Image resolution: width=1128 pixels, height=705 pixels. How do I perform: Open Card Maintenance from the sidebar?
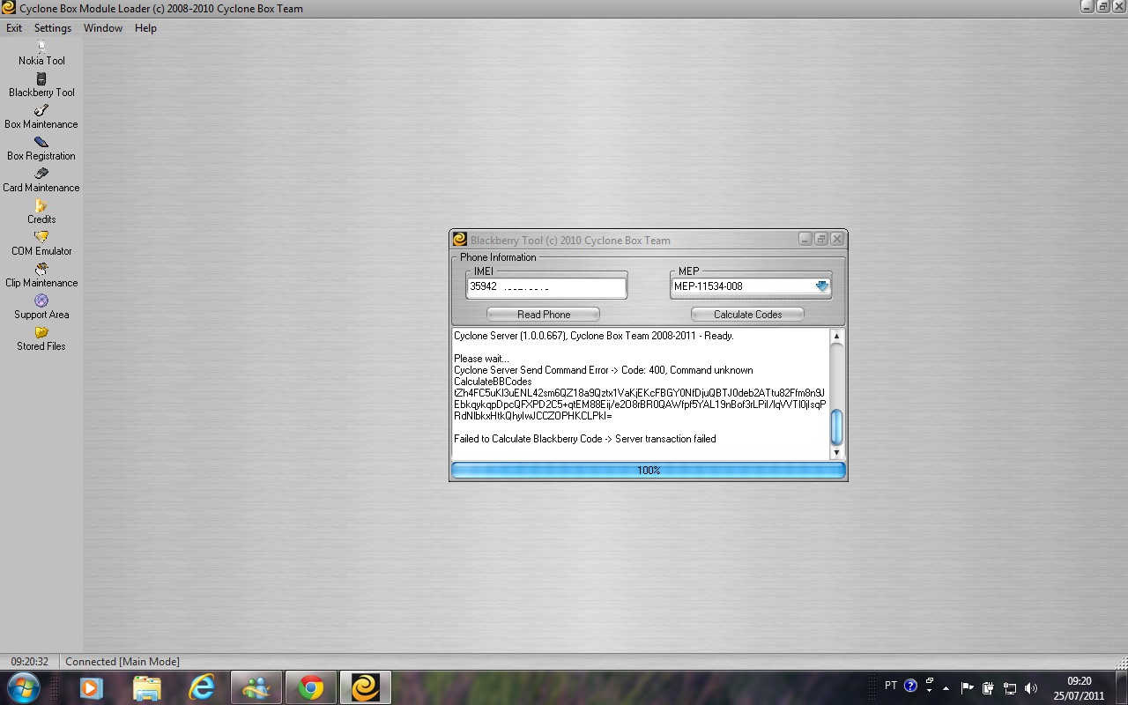(x=41, y=180)
